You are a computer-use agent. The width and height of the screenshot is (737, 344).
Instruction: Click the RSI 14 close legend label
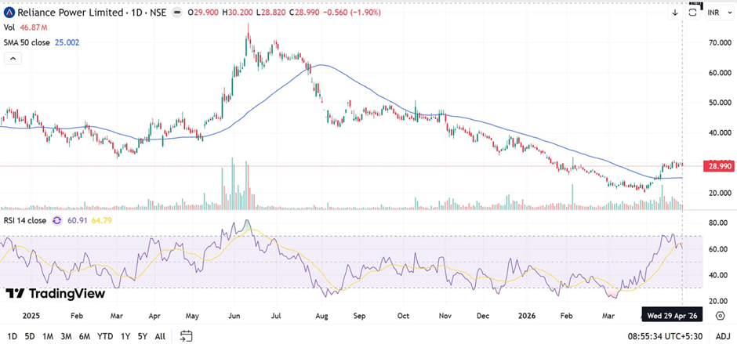25,221
